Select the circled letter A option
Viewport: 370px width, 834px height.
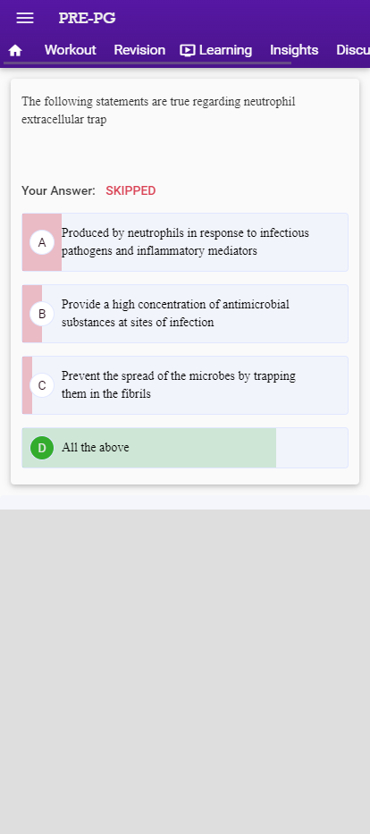[x=42, y=242]
